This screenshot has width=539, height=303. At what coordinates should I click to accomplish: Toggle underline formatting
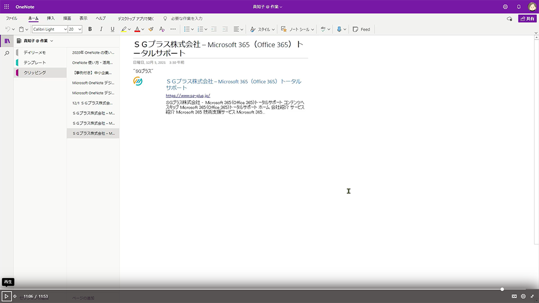(113, 29)
